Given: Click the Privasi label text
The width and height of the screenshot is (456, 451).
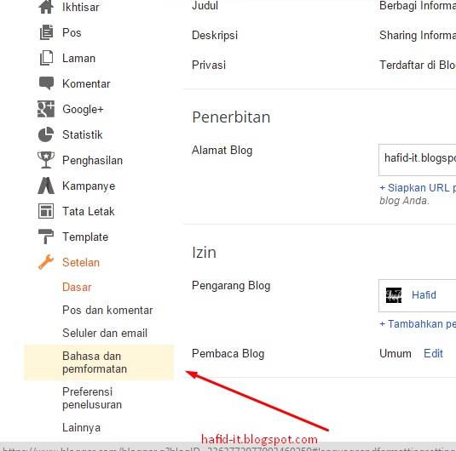Looking at the screenshot, I should tap(209, 65).
